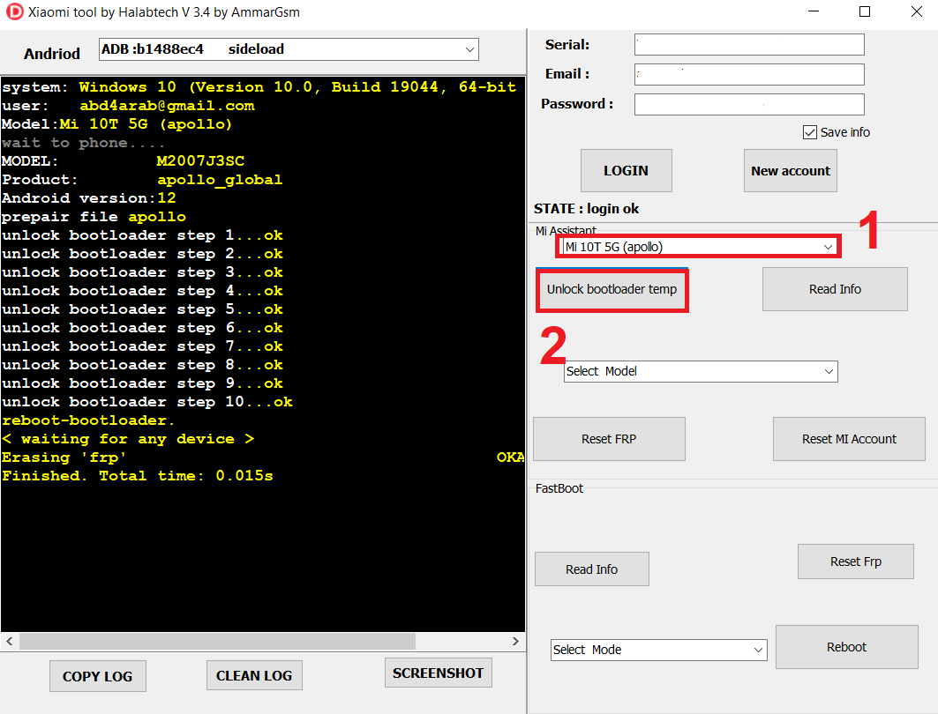Expand the Mi 10T 5G (apollo) model dropdown
The width and height of the screenshot is (938, 714).
pyautogui.click(x=699, y=247)
